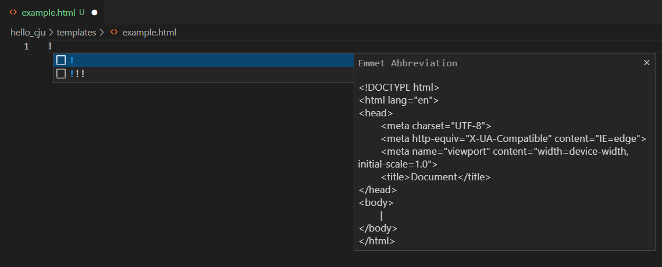Click the <html lang="en"> preview line
This screenshot has width=662, height=267.
pyautogui.click(x=398, y=101)
